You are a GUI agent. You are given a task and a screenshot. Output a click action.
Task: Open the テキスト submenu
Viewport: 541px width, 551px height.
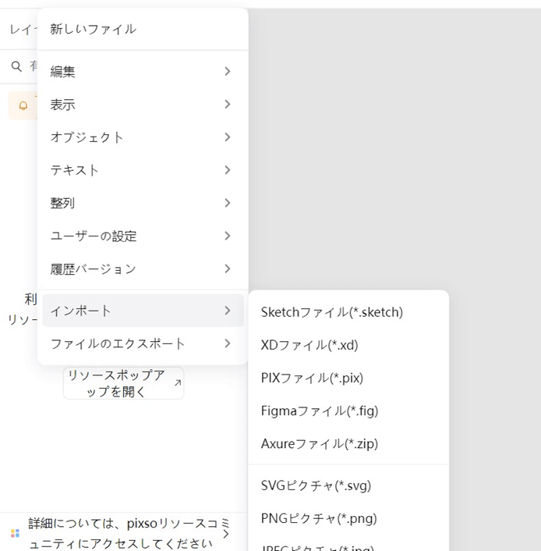tap(143, 170)
